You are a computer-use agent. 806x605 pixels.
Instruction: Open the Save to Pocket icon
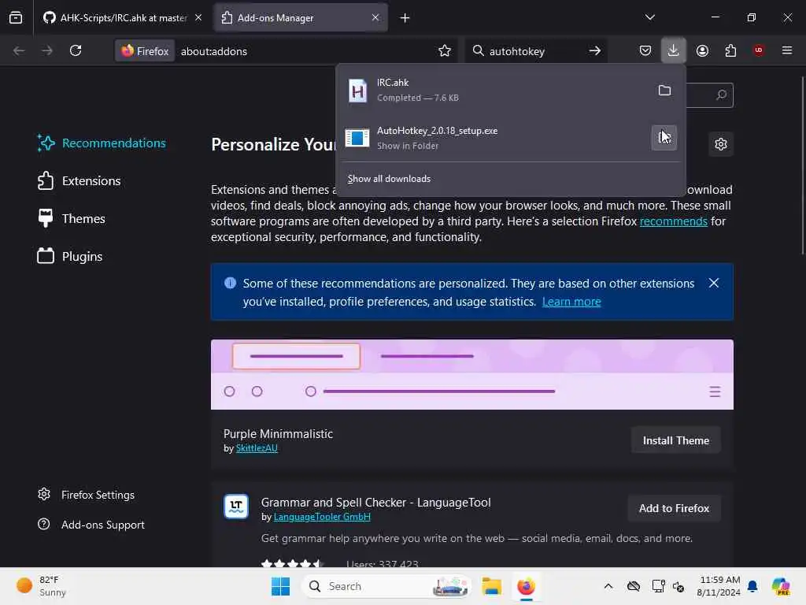tap(645, 50)
